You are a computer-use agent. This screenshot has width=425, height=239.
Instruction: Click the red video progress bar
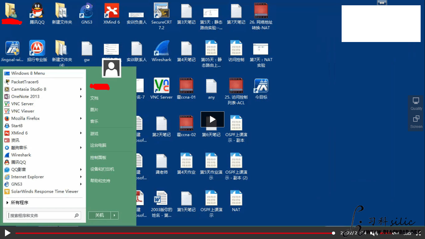point(174,233)
